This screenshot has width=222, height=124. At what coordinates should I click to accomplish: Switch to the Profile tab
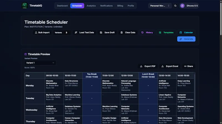click(x=131, y=6)
